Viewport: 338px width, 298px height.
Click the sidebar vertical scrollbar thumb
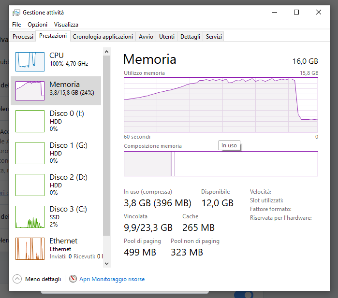click(x=106, y=145)
